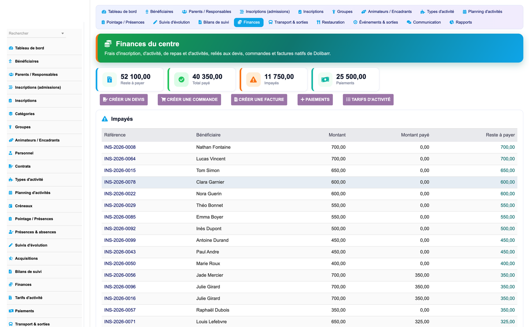Open the Rapports top tab
The image size is (529, 327).
[461, 22]
